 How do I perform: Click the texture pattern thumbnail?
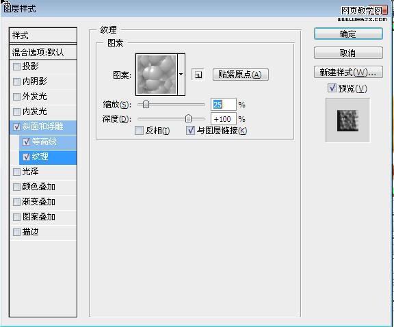pyautogui.click(x=156, y=75)
